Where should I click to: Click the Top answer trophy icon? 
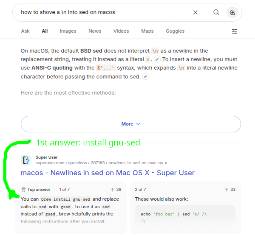(x=23, y=190)
